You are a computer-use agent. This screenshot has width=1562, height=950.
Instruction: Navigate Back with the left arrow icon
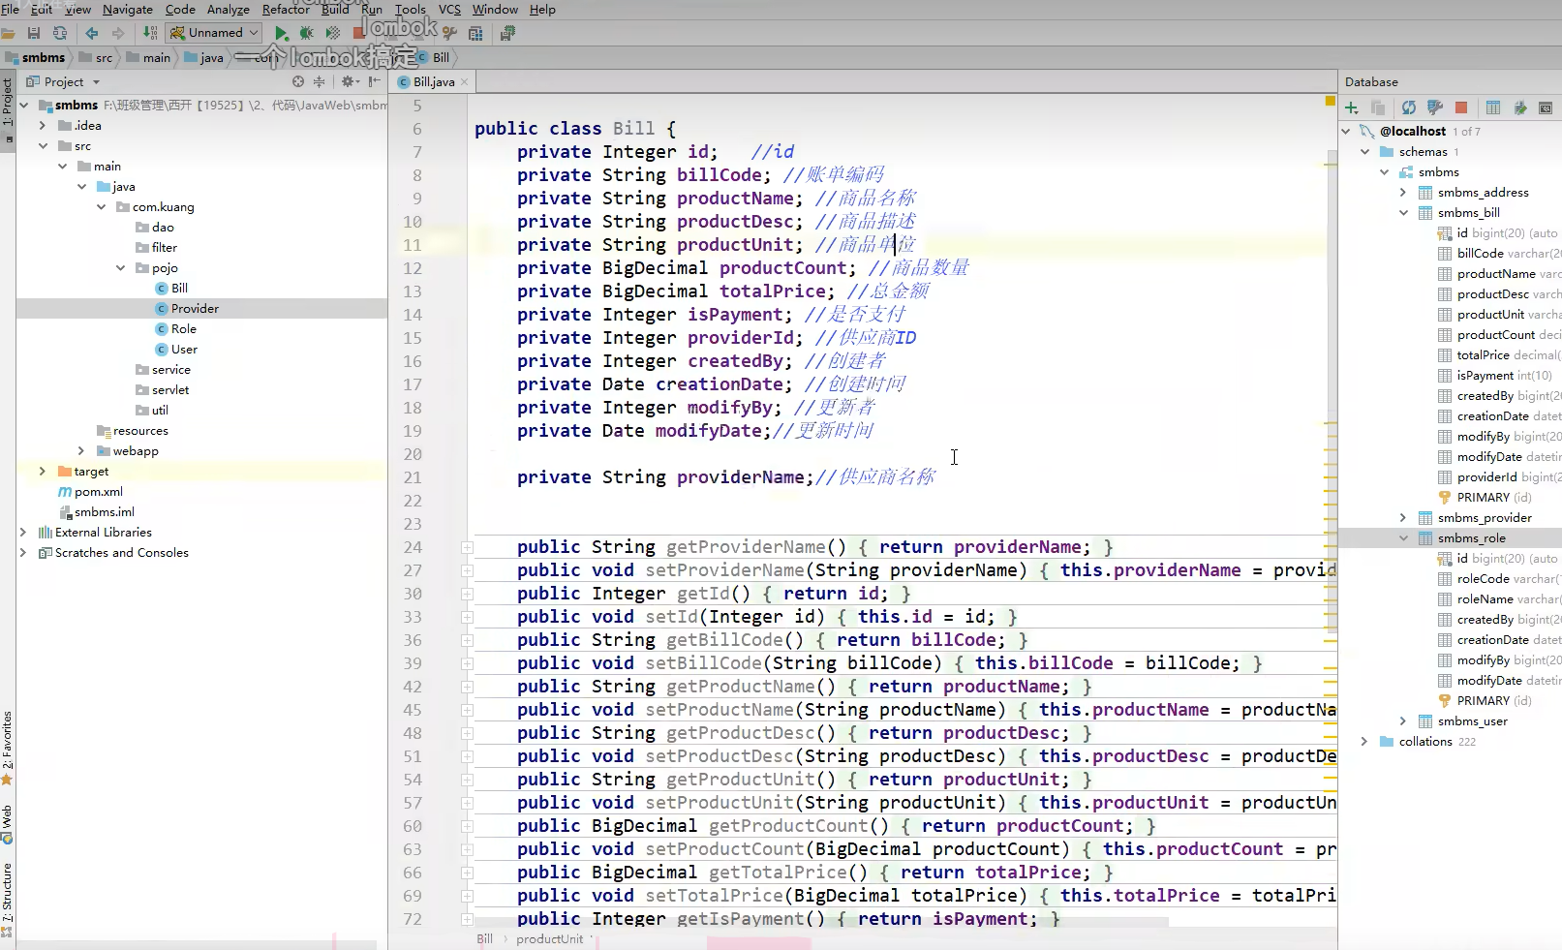(92, 33)
